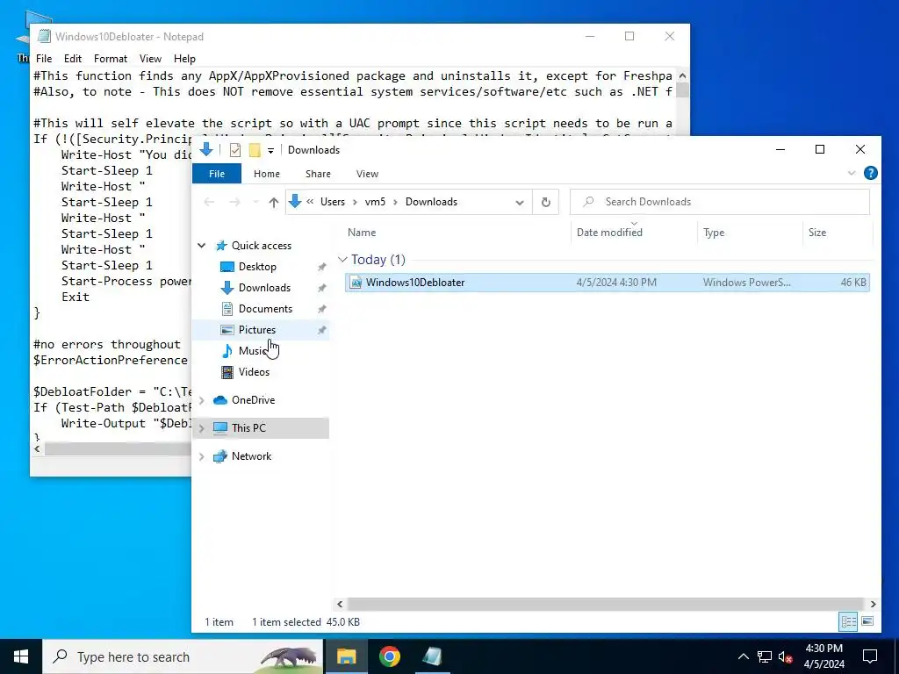
Task: Collapse the Today (1) group
Action: click(x=343, y=260)
